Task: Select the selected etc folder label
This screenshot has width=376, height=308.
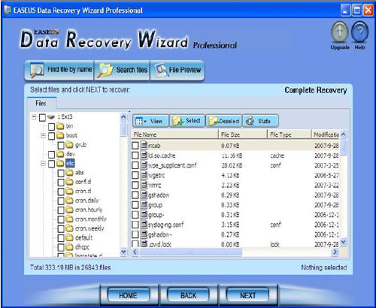Action: (x=70, y=164)
